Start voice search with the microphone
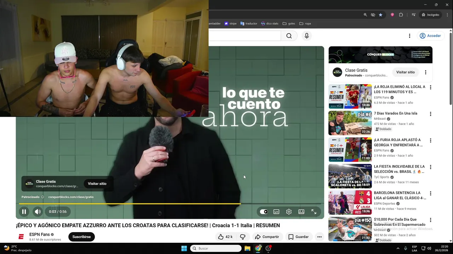Screen dimensions: 453x254 [x=306, y=36]
